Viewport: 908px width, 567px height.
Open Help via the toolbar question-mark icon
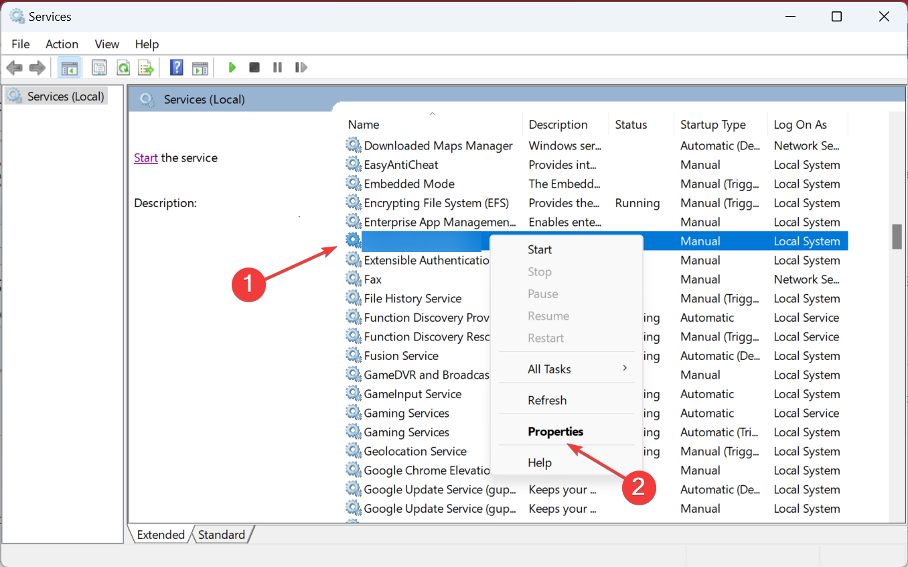[x=177, y=68]
